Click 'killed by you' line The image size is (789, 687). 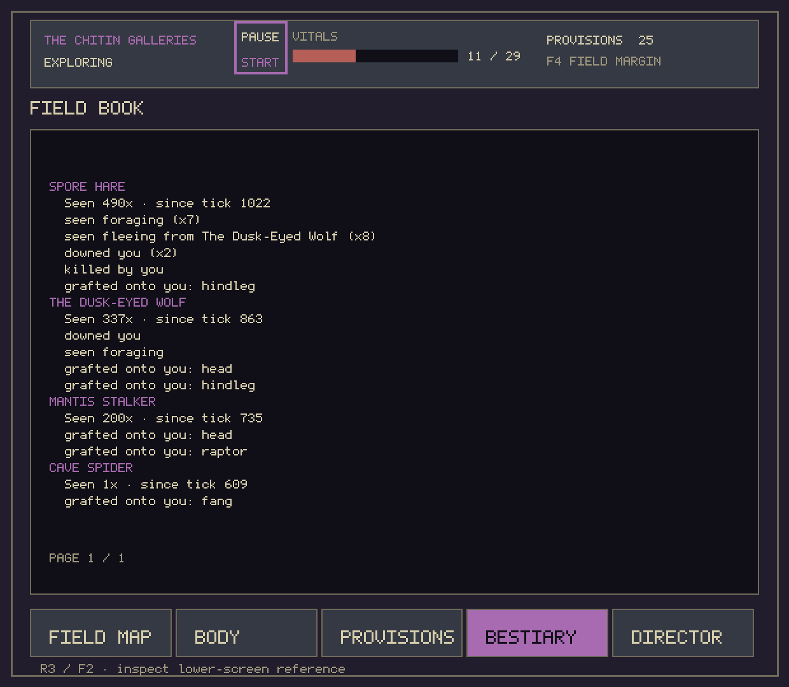114,269
